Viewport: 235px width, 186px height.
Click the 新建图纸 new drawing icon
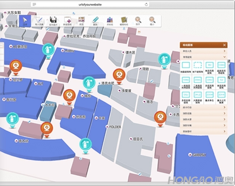(68, 20)
